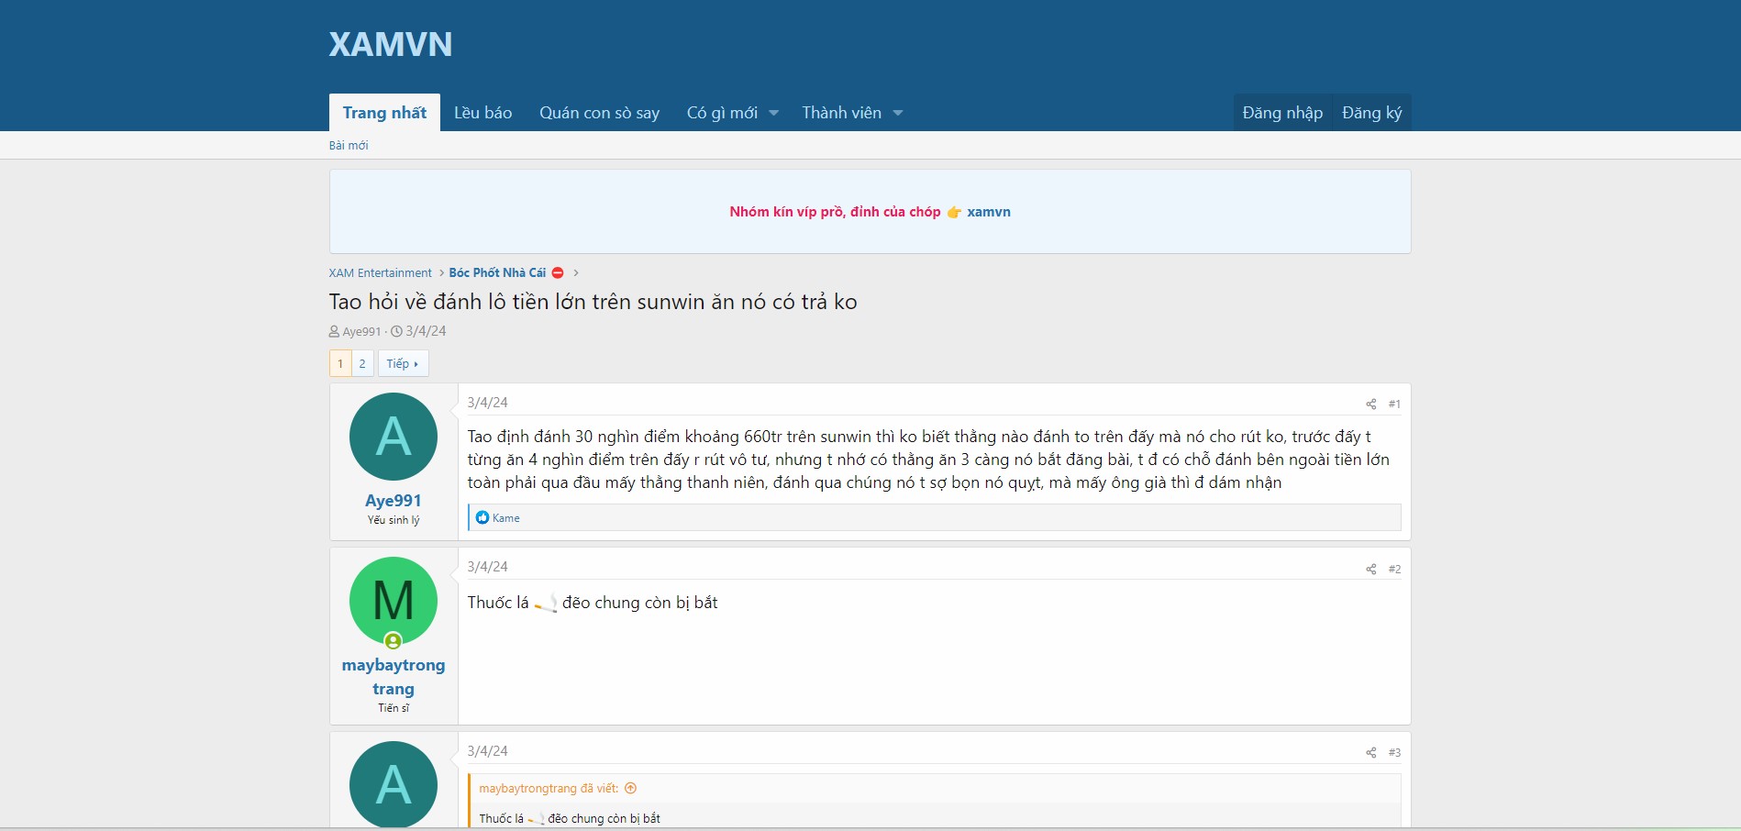Click the thread date 3/4/24 under title
1741x831 pixels.
pos(426,331)
